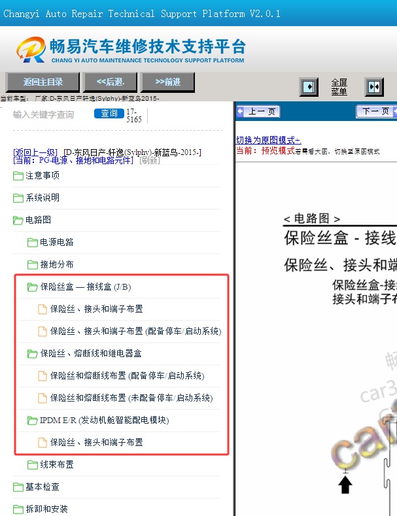Image resolution: width=397 pixels, height=516 pixels.
Task: Open 保险丝、接头和端子布置 under IPDM E/R
Action: [96, 442]
